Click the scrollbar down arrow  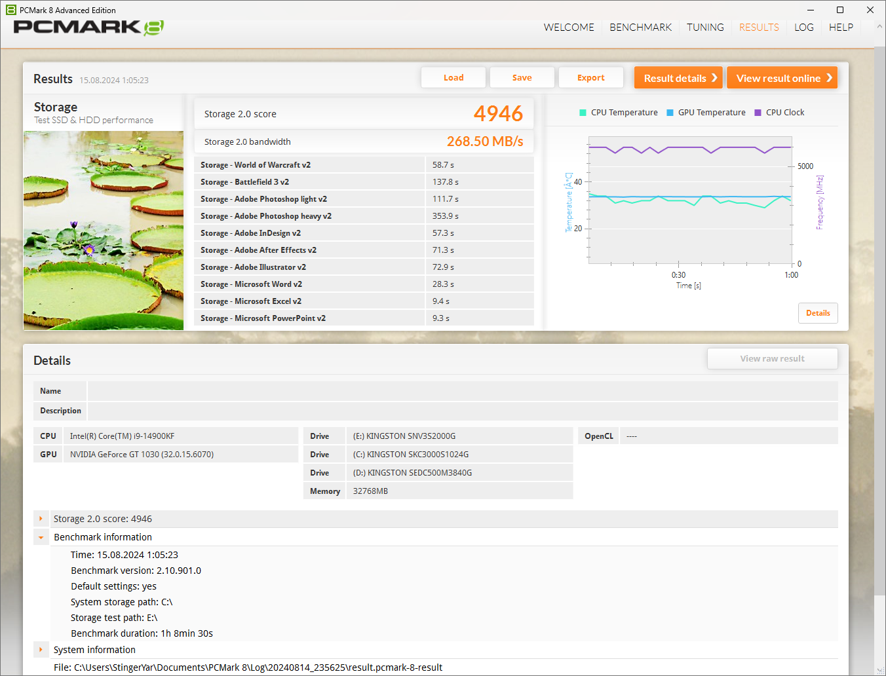point(879,670)
